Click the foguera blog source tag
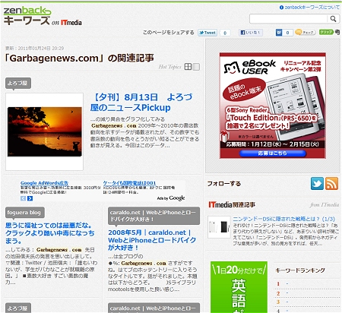342x313 pixels. pyautogui.click(x=25, y=213)
